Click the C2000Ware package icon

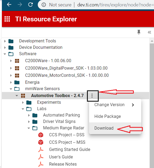tap(17, 61)
